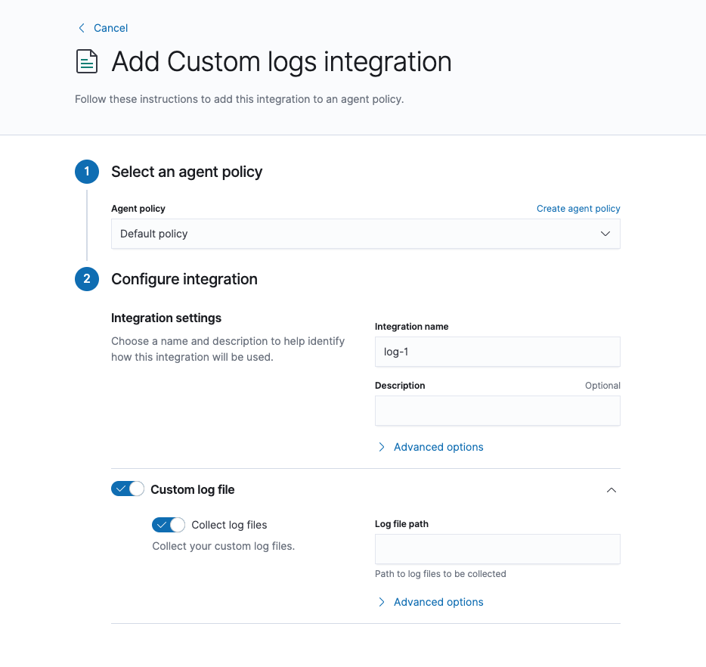Open the Default policy dropdown
706x667 pixels.
(x=365, y=234)
